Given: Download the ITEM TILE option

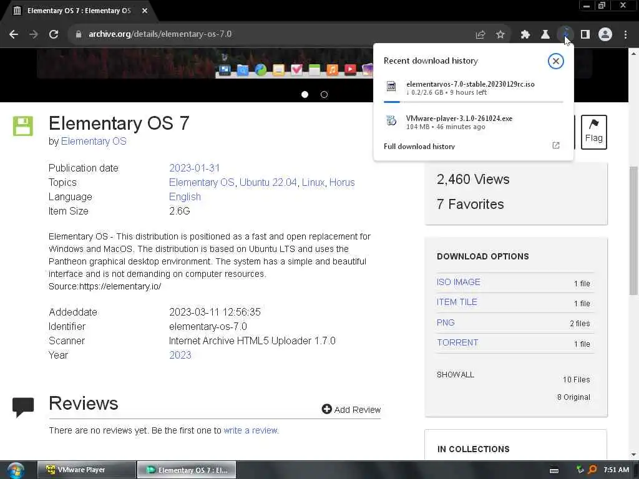Looking at the screenshot, I should tap(457, 302).
